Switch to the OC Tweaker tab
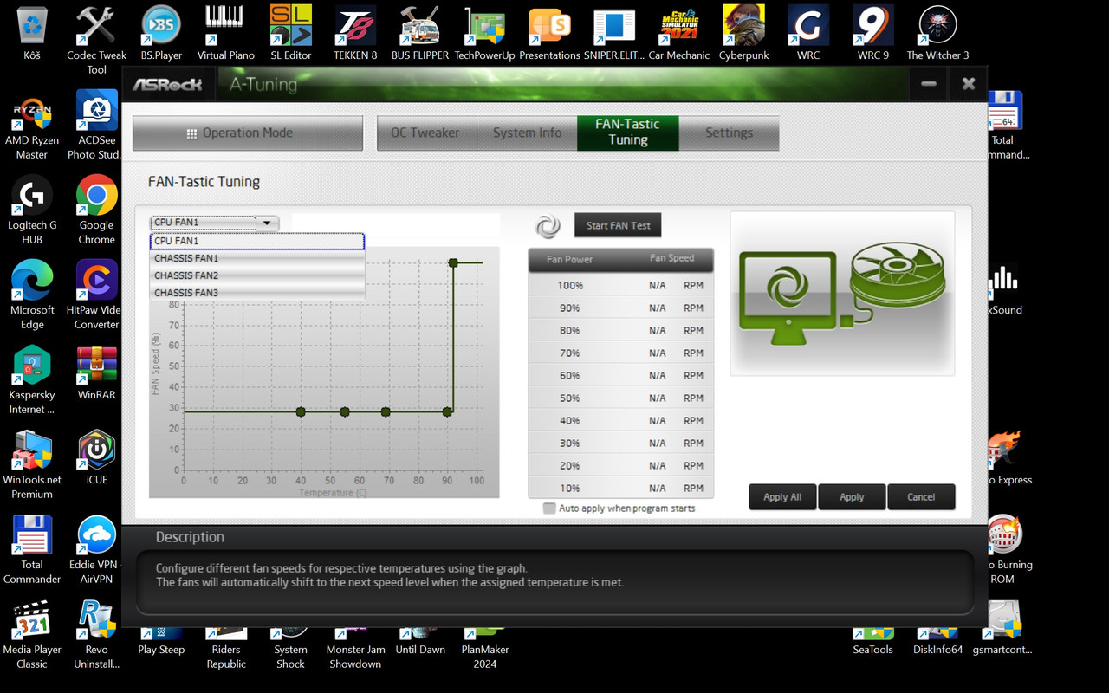 coord(425,133)
